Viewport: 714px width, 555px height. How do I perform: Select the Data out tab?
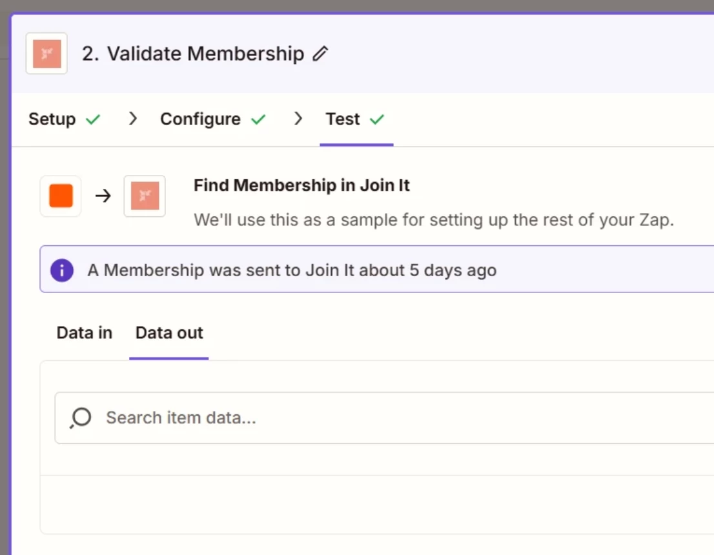169,333
